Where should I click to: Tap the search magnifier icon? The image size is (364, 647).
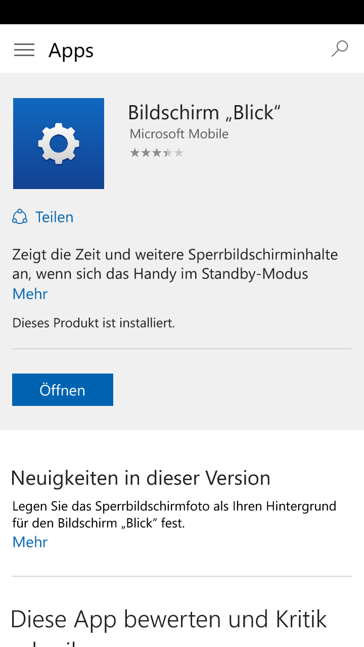[340, 49]
